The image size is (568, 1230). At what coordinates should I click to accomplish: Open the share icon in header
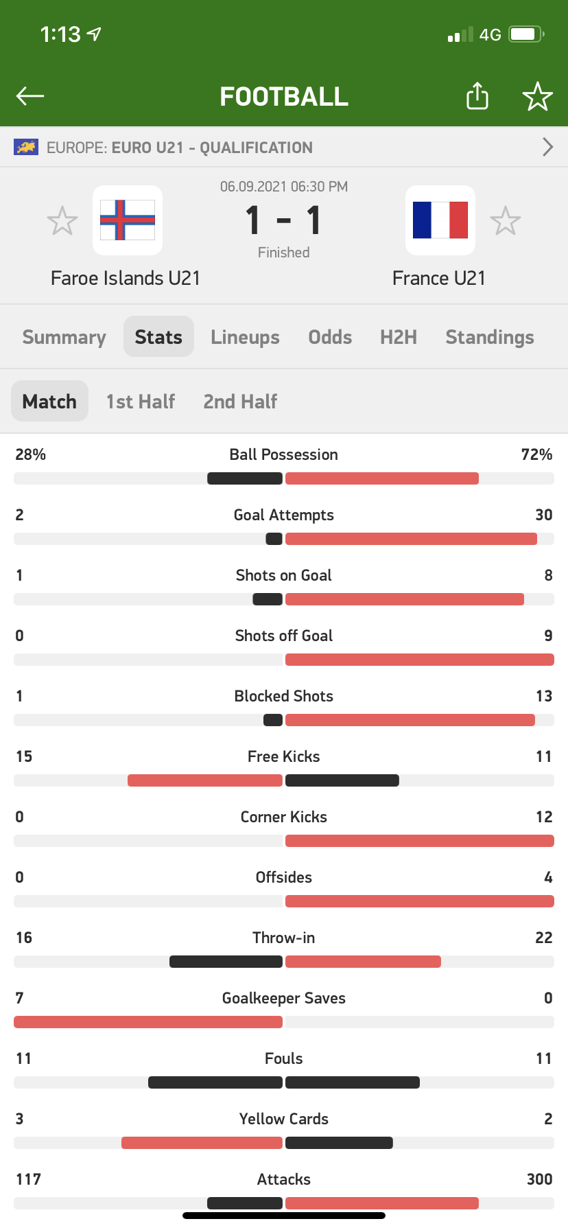[x=477, y=96]
